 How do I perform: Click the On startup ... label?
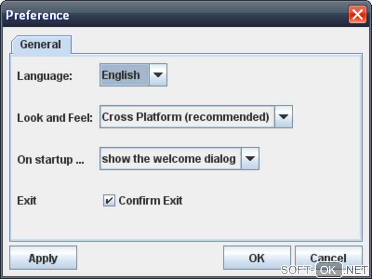[50, 160]
